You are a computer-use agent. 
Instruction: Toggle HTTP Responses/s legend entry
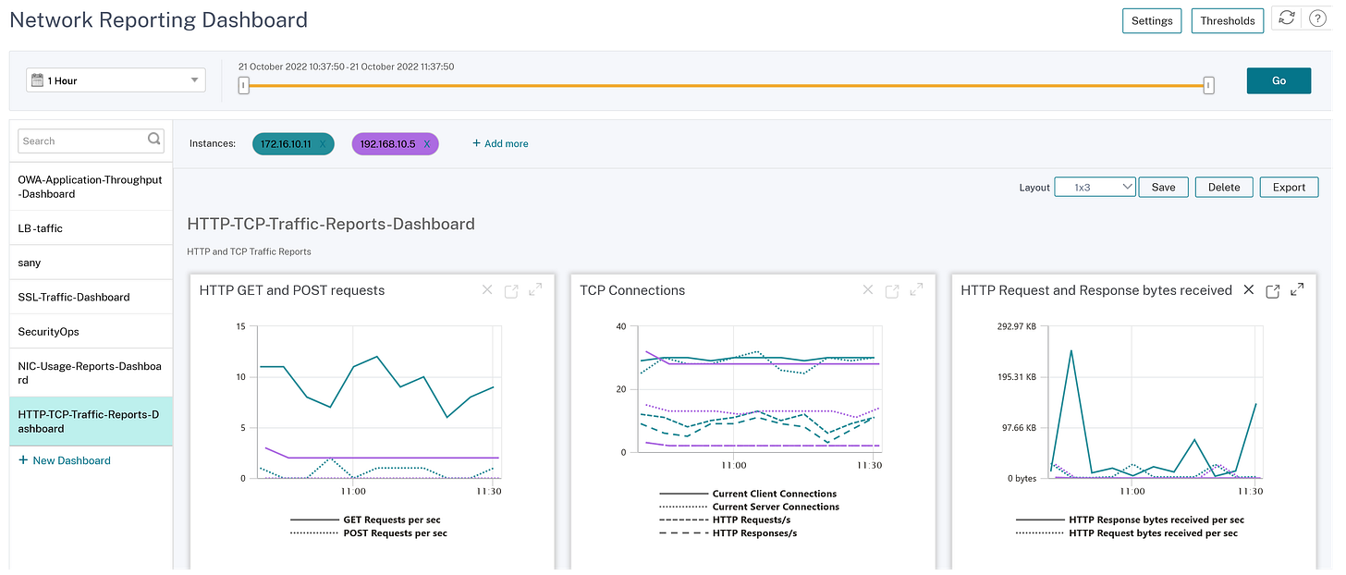pos(728,532)
